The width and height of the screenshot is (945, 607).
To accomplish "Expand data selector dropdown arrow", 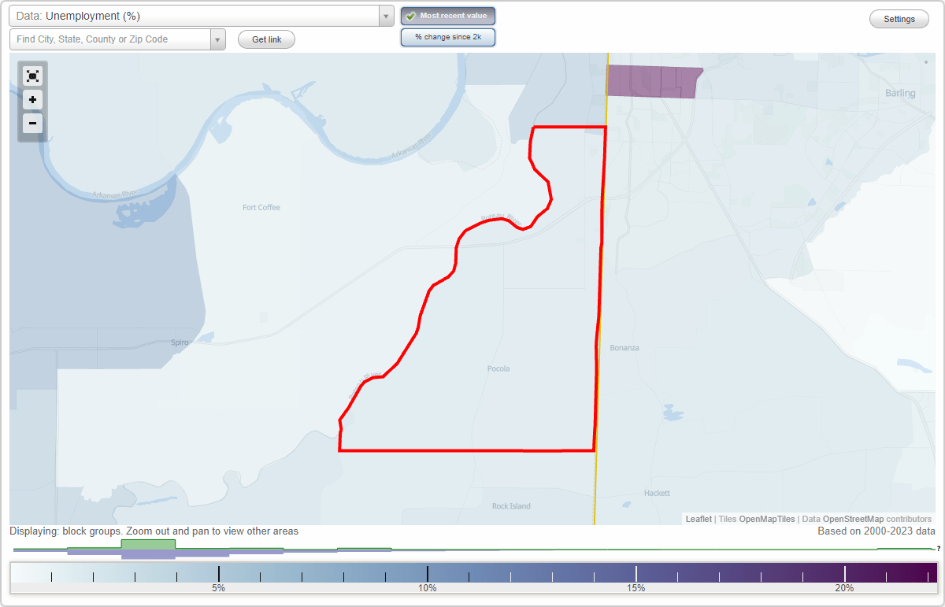I will (386, 16).
